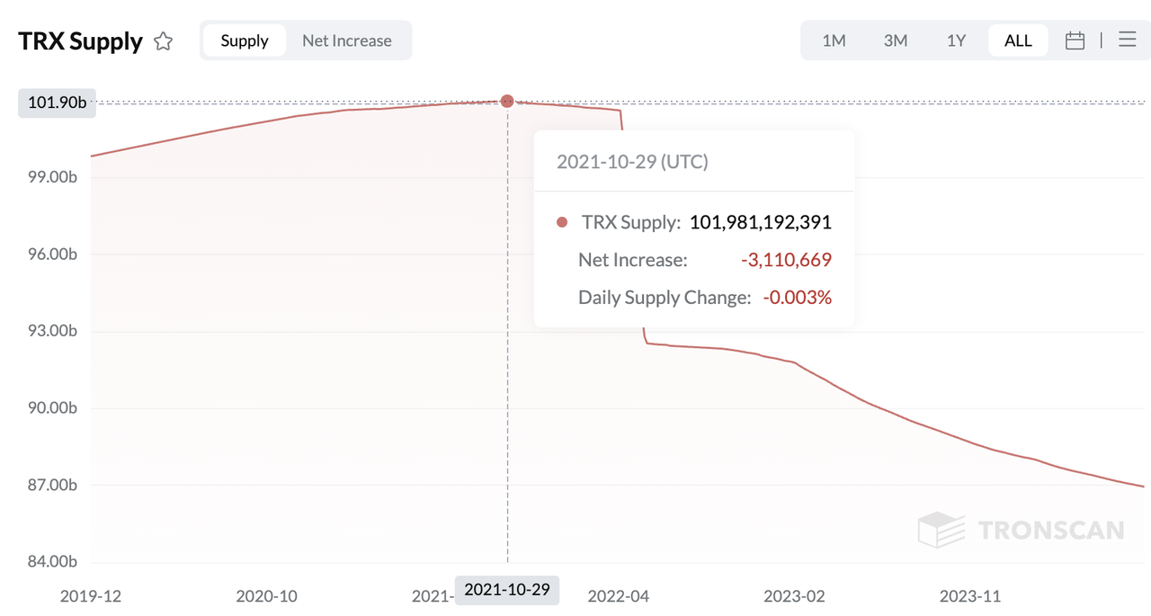Click the 101.90b y-axis label

56,103
